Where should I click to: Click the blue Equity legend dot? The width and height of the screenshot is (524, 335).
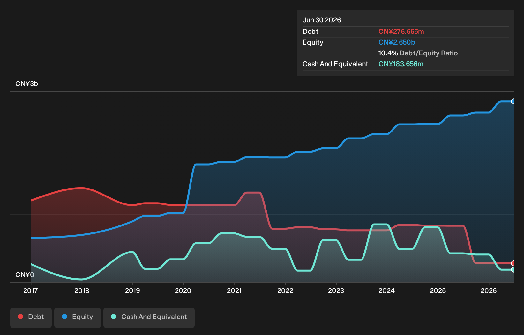[x=64, y=317]
